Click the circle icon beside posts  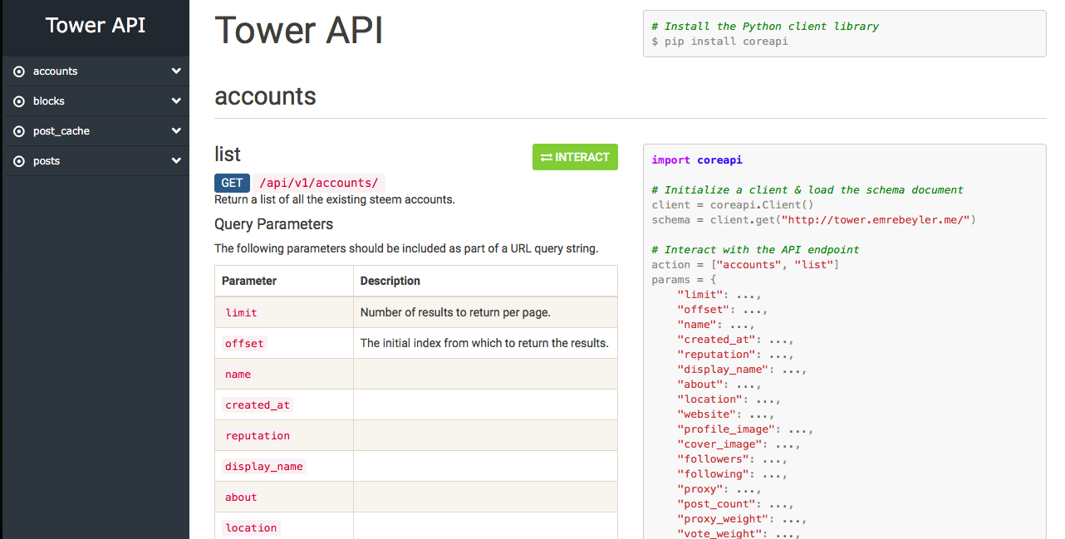tap(19, 161)
